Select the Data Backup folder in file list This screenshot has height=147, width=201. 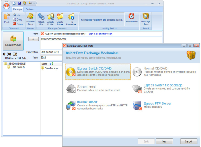[x=50, y=68]
